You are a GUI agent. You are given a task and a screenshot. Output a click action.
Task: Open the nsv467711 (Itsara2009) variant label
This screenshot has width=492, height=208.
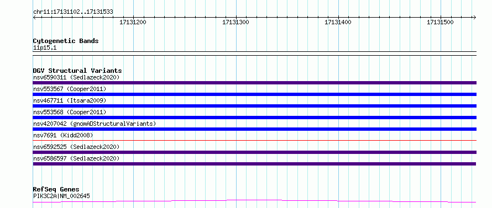70,100
